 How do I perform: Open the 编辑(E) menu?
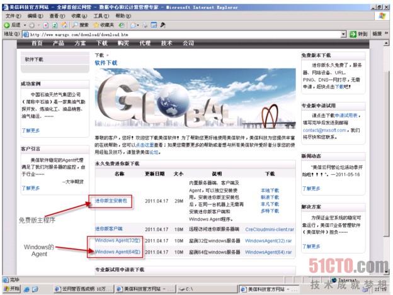(x=35, y=16)
